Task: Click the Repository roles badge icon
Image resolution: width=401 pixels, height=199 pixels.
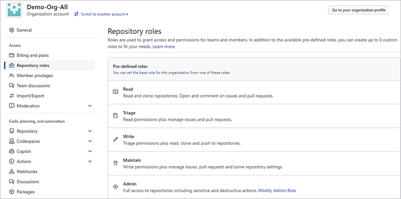Action: (11, 65)
